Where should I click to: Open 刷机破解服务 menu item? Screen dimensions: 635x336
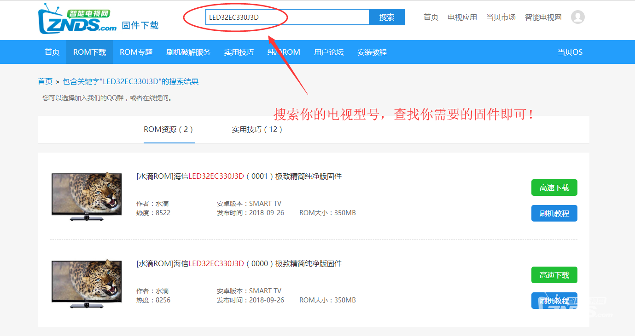(x=188, y=52)
